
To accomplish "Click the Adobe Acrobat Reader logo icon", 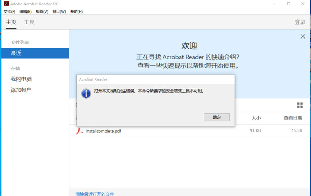I will coord(6,4).
